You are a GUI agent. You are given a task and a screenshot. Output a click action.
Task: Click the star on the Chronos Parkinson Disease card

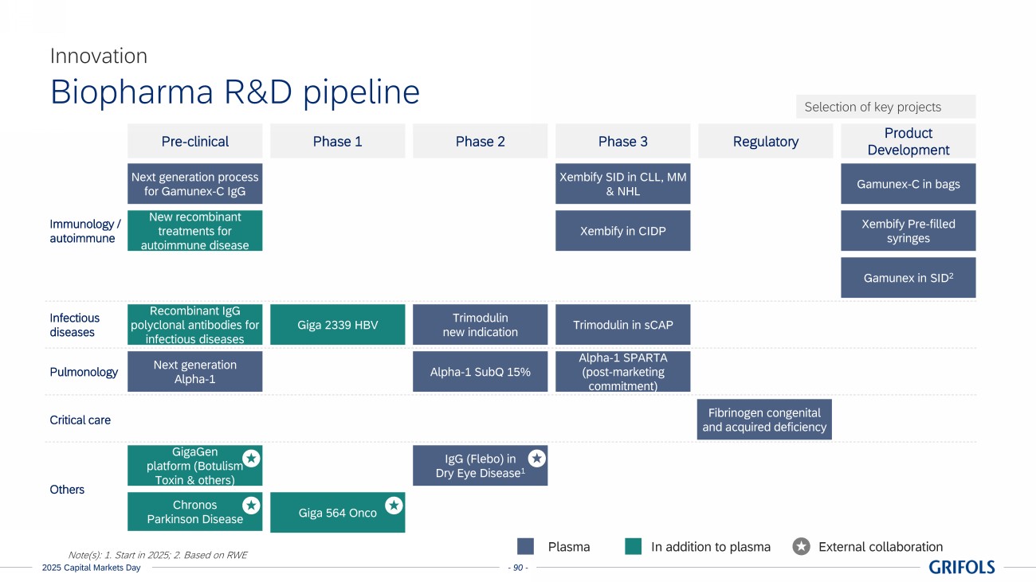pyautogui.click(x=251, y=505)
